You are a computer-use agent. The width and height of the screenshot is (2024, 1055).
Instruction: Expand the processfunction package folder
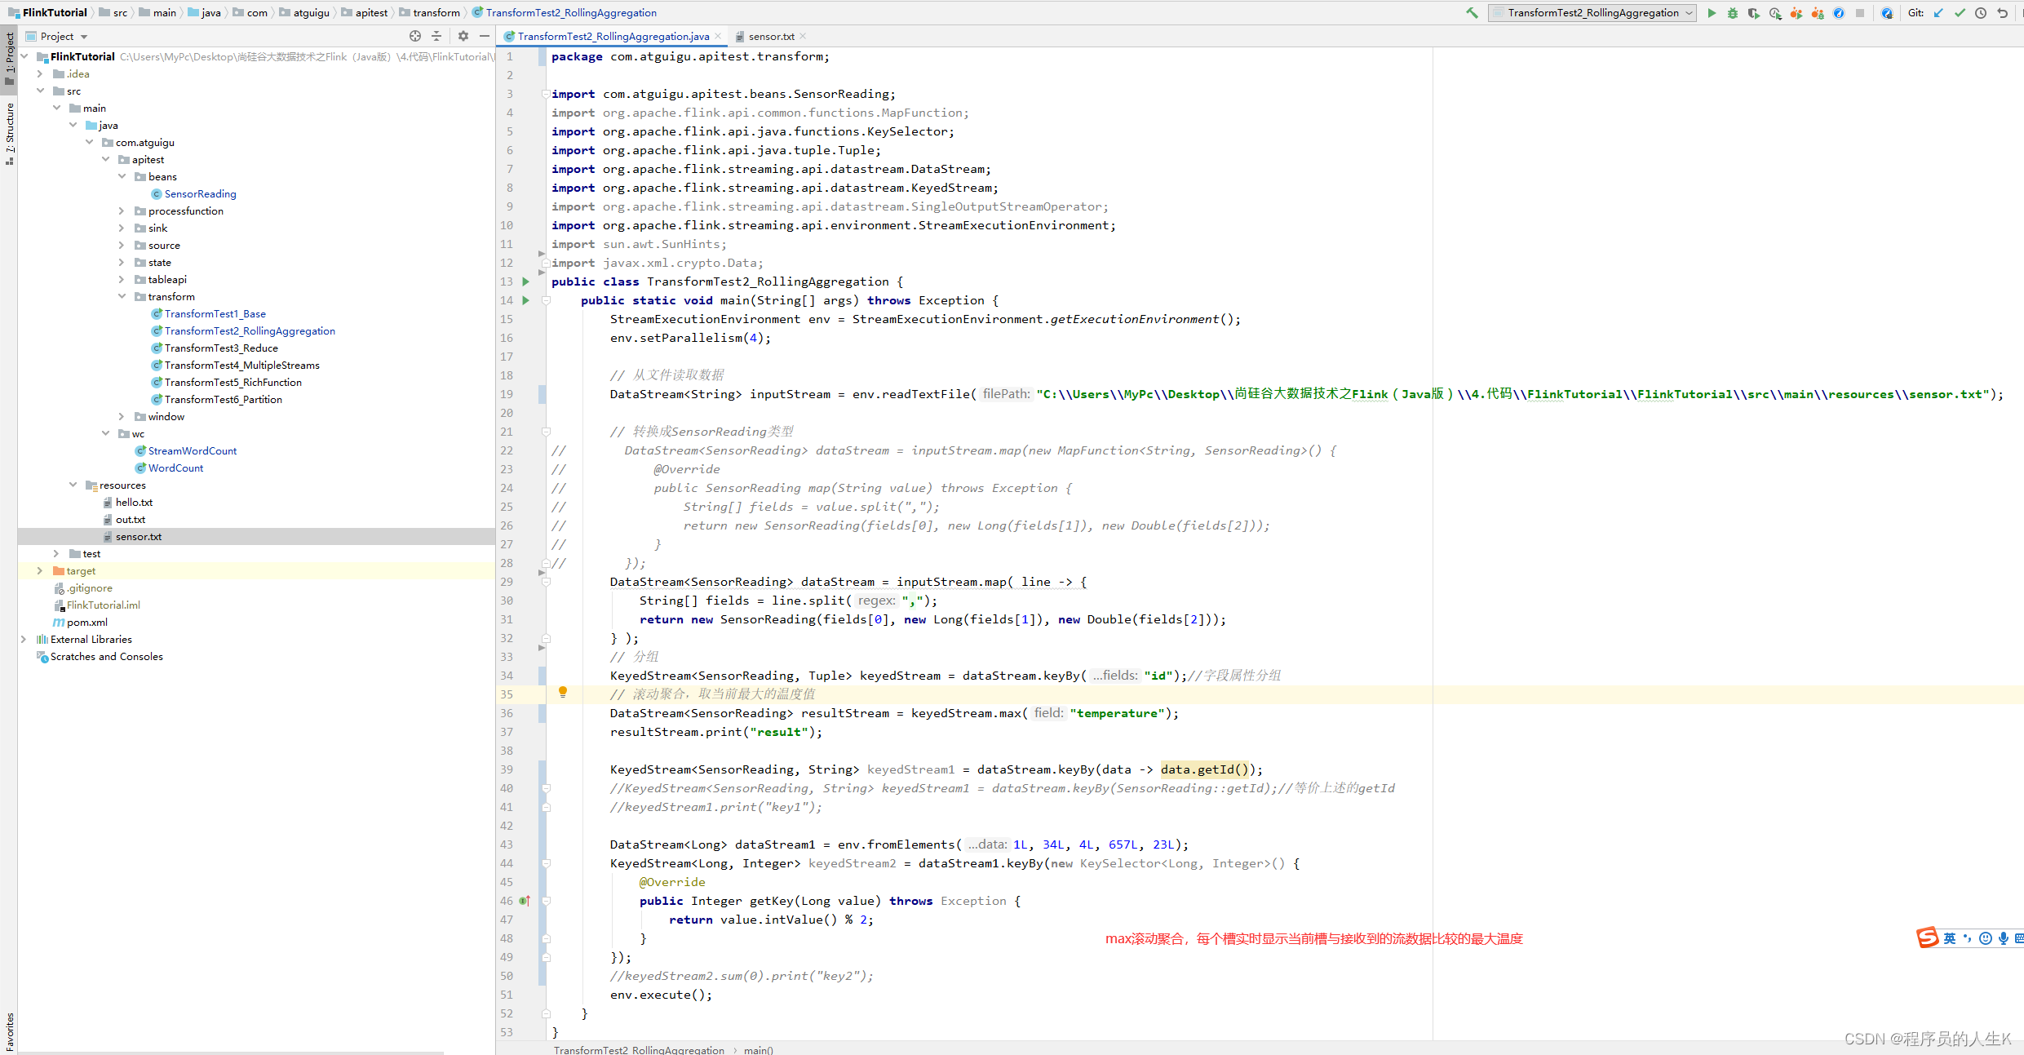[x=122, y=211]
